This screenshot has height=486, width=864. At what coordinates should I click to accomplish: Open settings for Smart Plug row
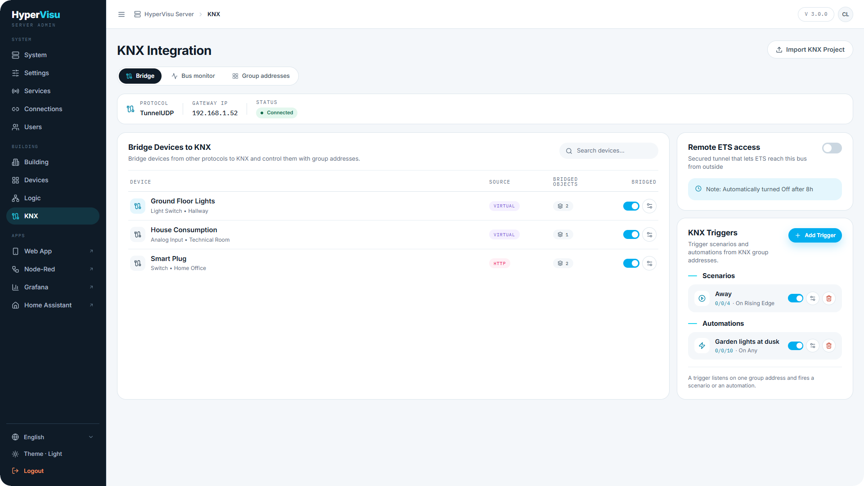(x=649, y=264)
